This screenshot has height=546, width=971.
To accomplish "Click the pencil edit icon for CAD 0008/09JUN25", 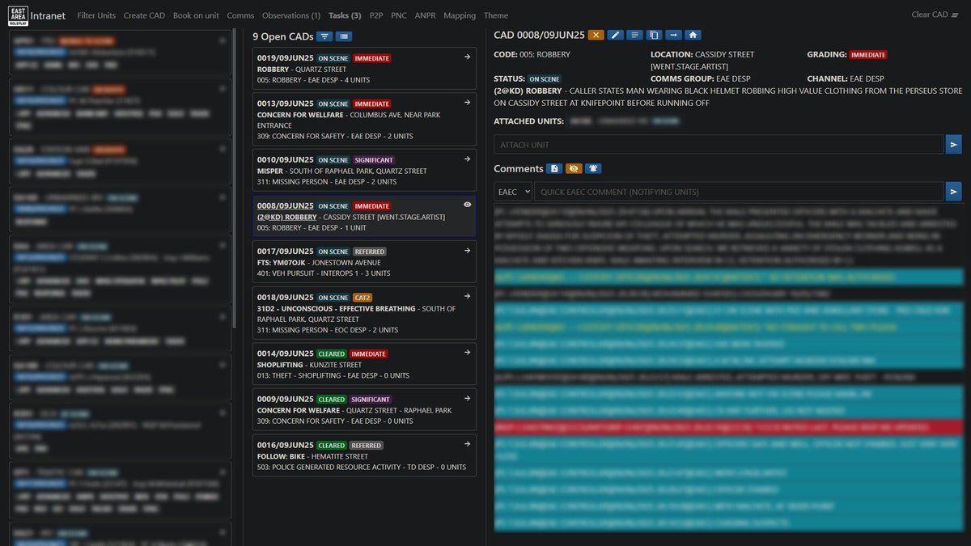I will [x=616, y=35].
